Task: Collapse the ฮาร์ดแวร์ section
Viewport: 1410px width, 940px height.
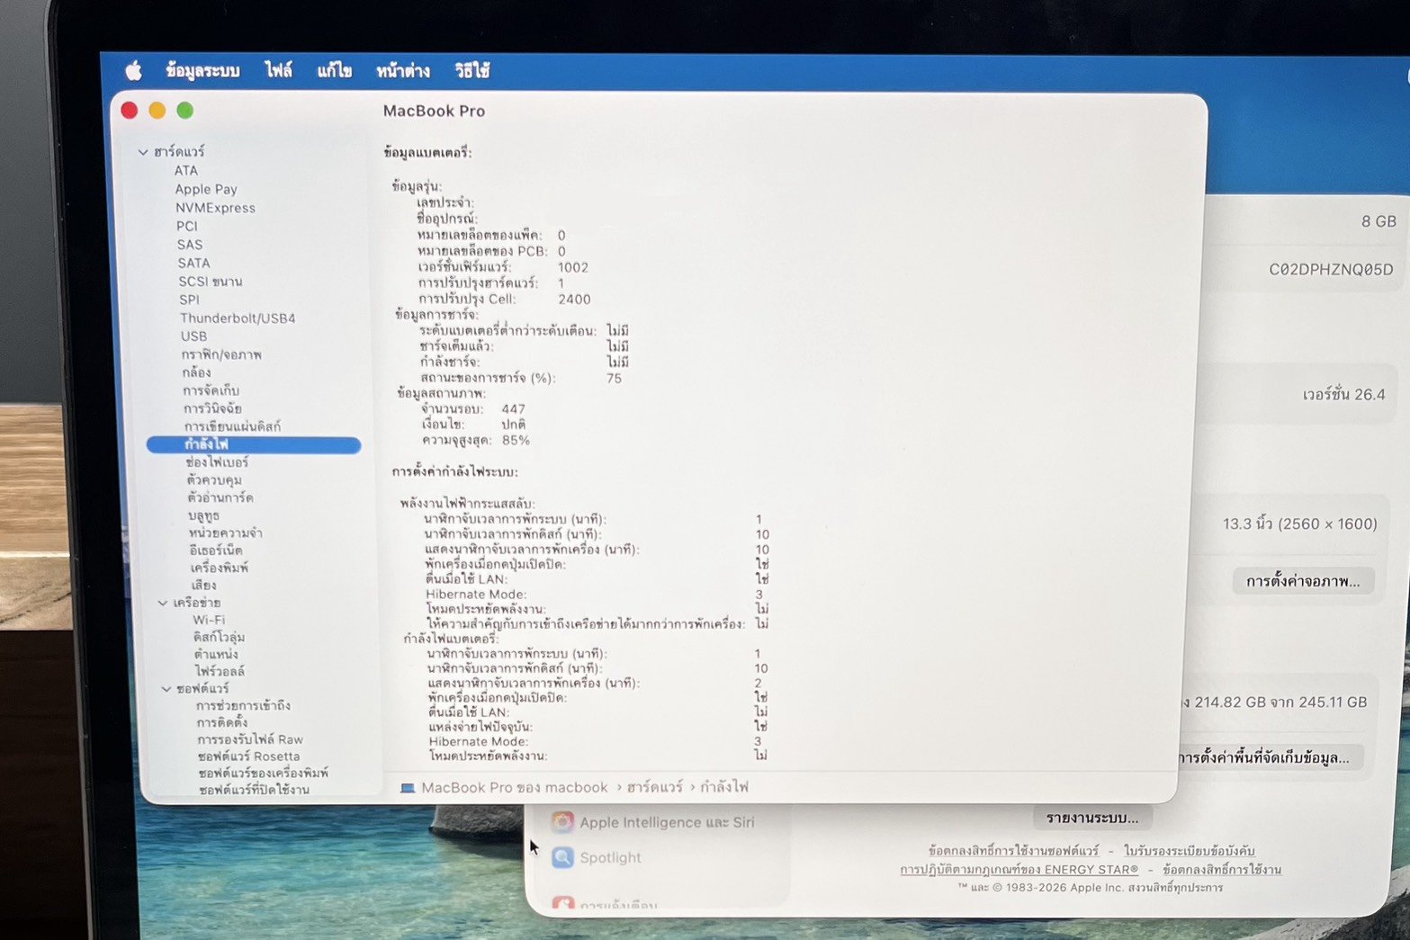Action: pyautogui.click(x=143, y=152)
